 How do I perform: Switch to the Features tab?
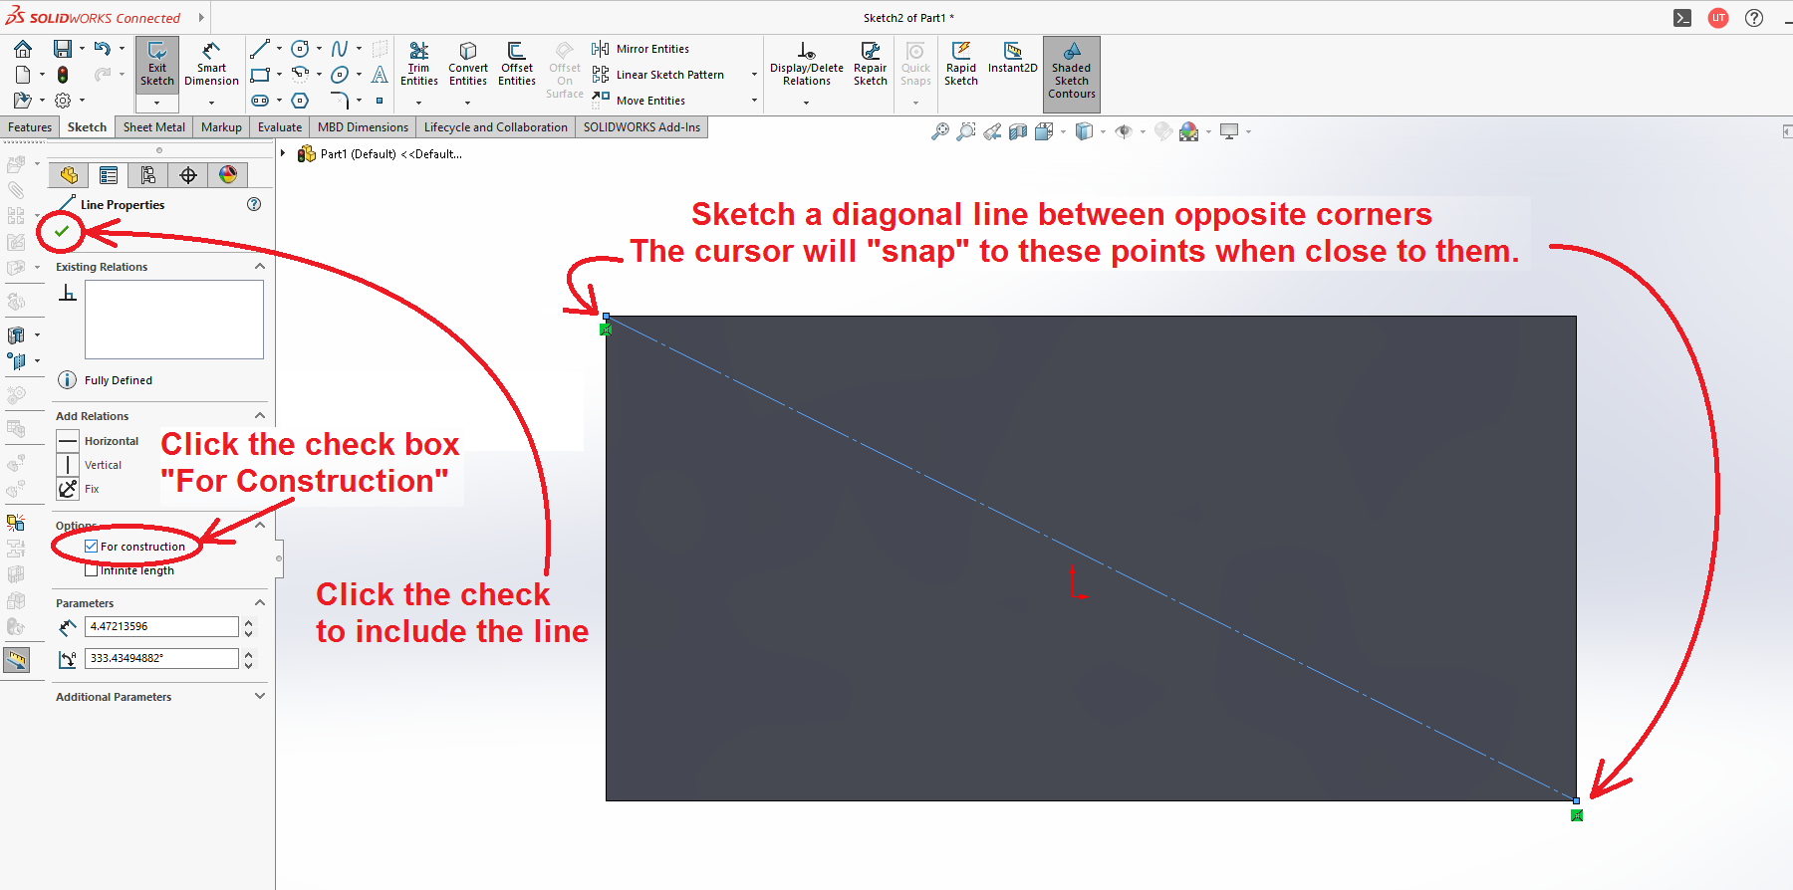coord(30,127)
